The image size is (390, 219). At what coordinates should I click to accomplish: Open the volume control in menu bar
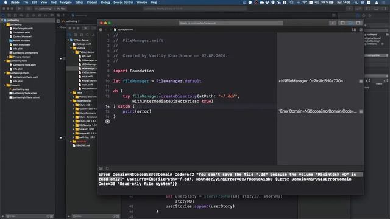(x=317, y=2)
